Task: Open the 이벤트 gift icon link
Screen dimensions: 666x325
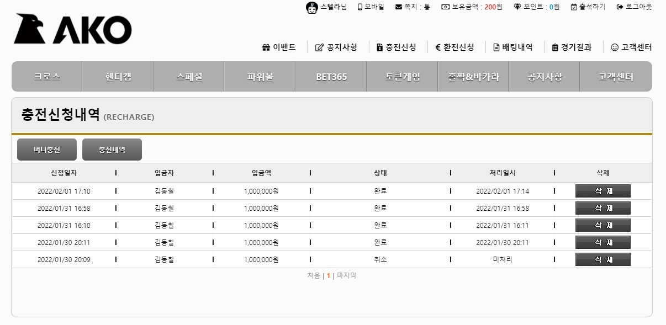Action: [x=279, y=47]
